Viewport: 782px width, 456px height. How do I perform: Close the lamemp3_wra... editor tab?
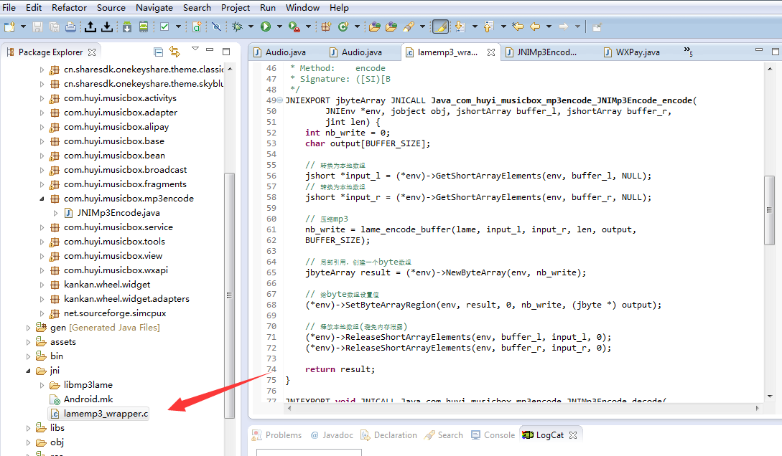point(491,52)
